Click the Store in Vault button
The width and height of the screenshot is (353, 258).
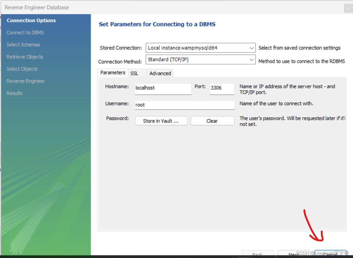click(161, 121)
